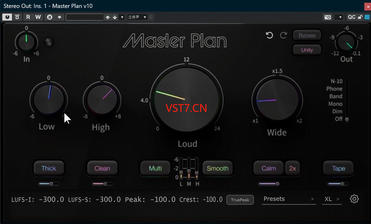
Task: Click the Wide stereo knob
Action: coord(277,100)
